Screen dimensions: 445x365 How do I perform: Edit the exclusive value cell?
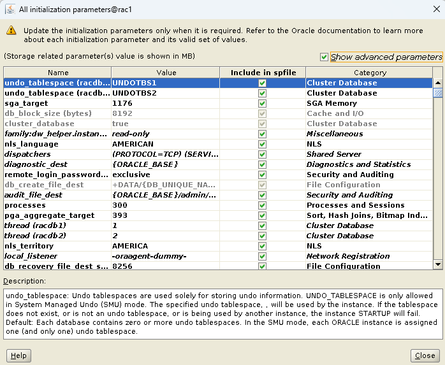coord(166,175)
